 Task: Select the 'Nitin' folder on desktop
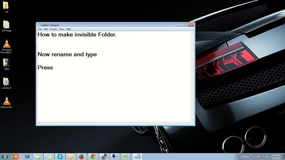click(6, 64)
